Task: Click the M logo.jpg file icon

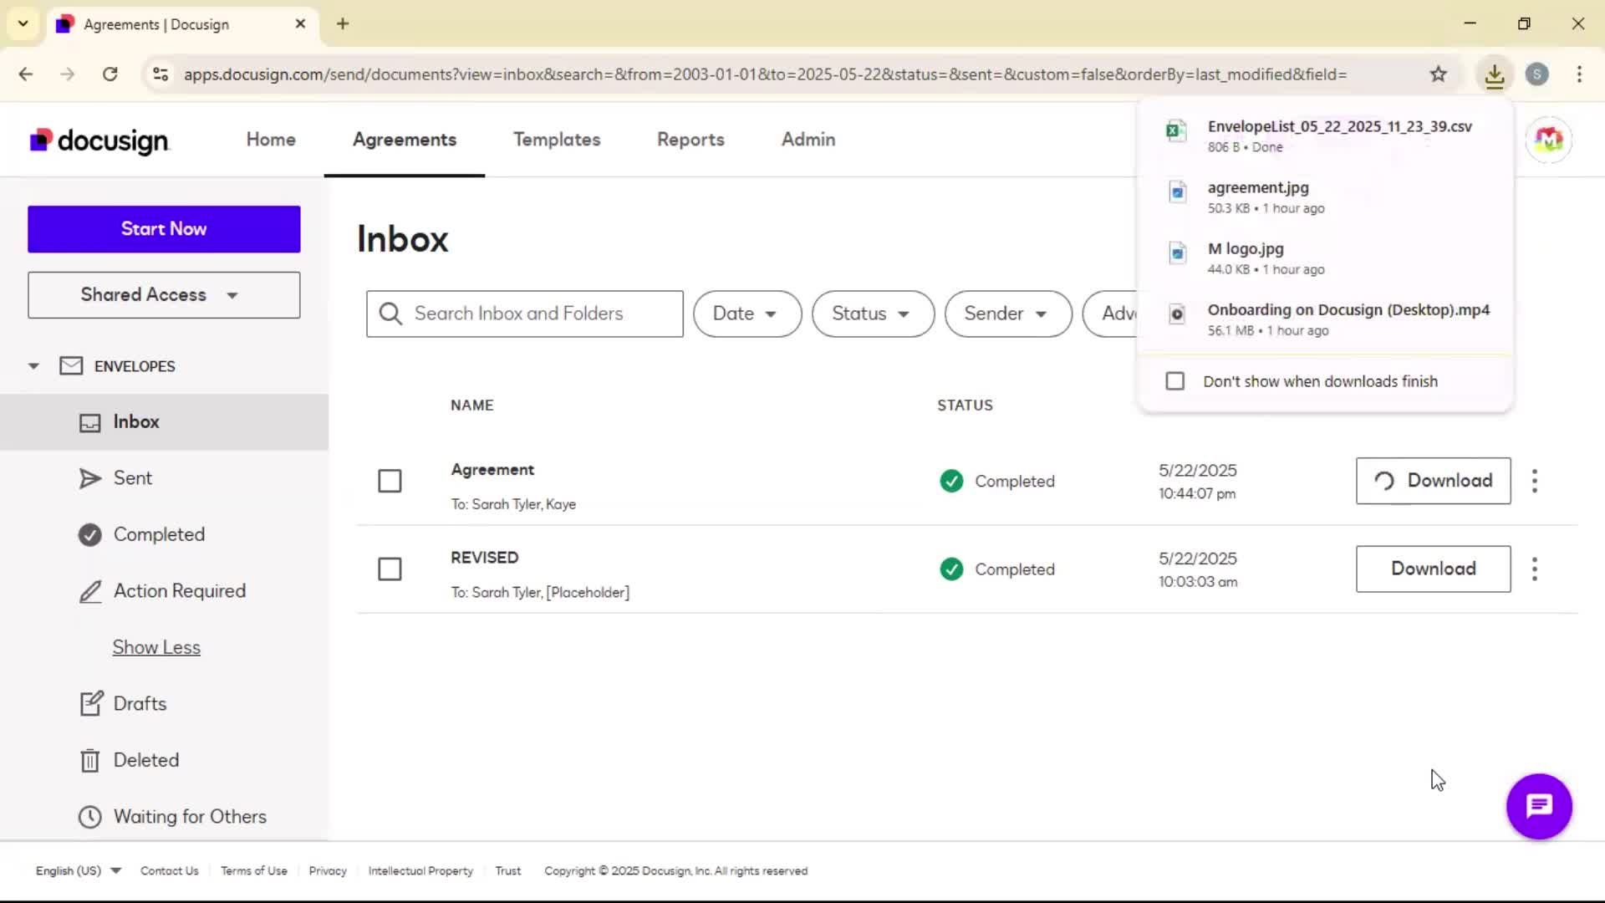Action: [1177, 253]
